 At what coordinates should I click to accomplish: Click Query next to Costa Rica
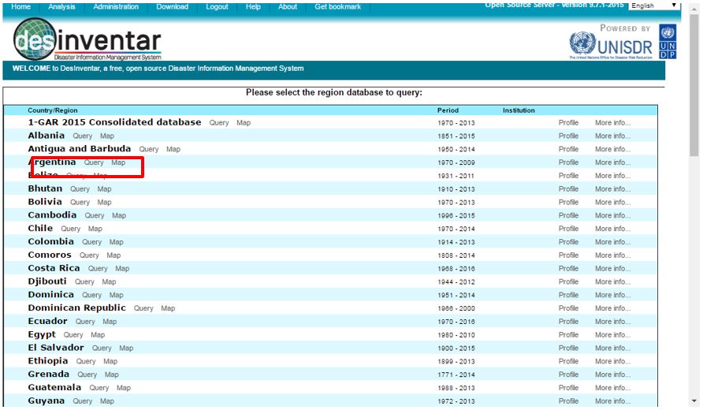(x=98, y=268)
